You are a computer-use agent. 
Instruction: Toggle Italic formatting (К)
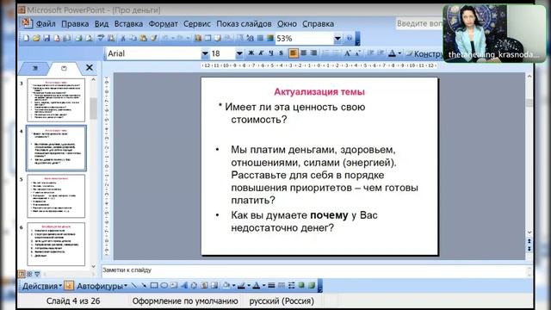coord(261,53)
